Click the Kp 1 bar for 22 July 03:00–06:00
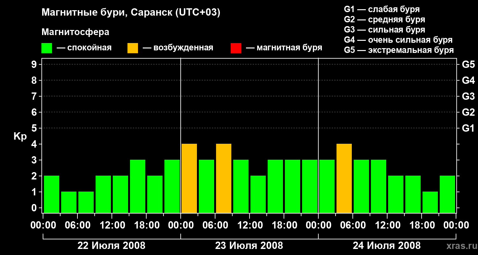The width and height of the screenshot is (478, 255). point(69,202)
